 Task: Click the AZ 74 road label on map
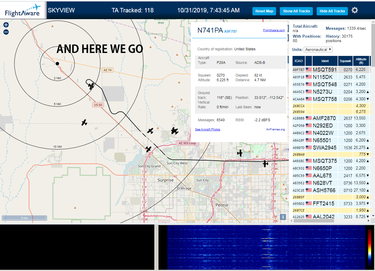[x=108, y=70]
